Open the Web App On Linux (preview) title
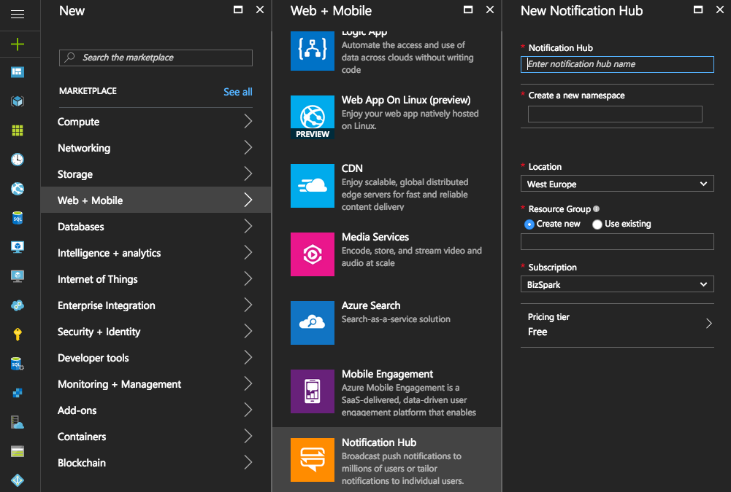 (x=406, y=100)
